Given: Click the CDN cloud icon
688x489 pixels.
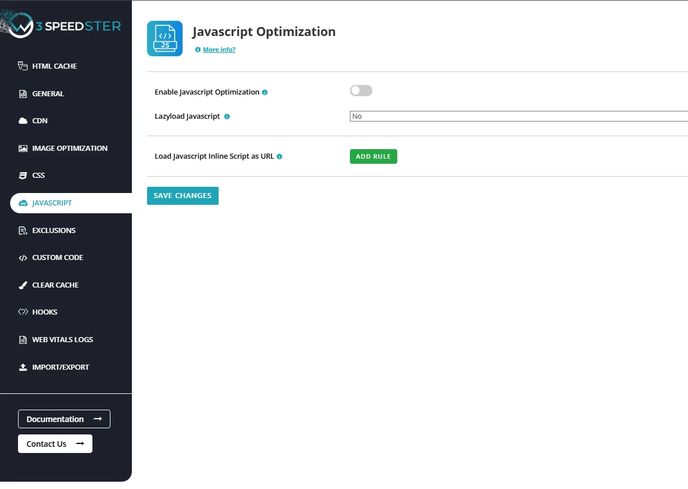Looking at the screenshot, I should pyautogui.click(x=23, y=121).
